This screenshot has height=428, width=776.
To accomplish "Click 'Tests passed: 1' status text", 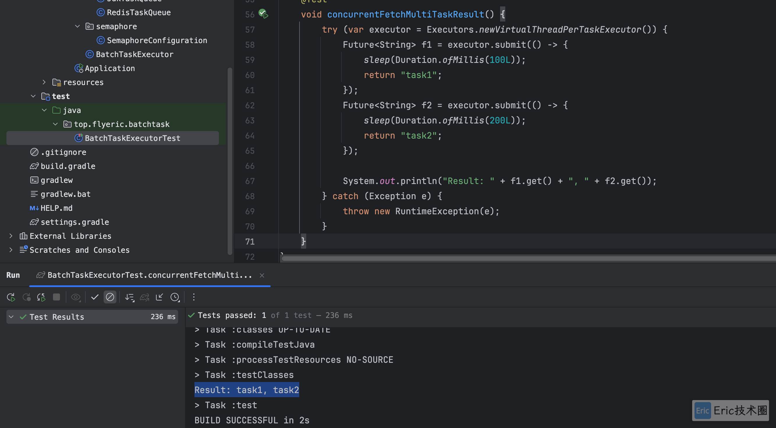I will (232, 315).
